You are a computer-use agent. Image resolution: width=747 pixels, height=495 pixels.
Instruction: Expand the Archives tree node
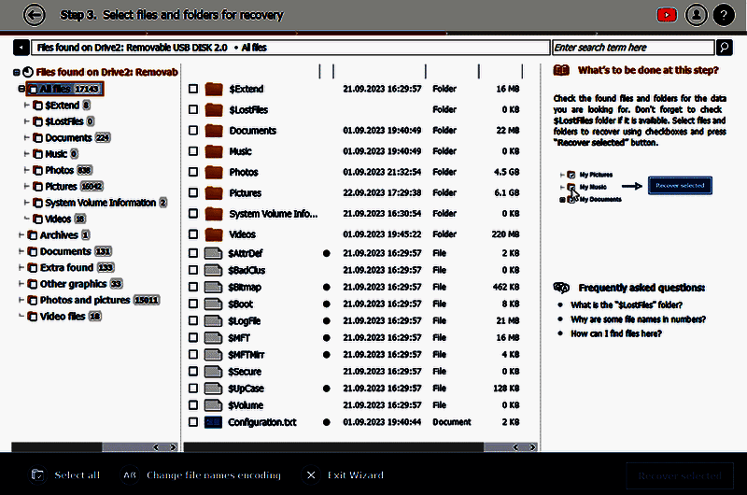21,235
